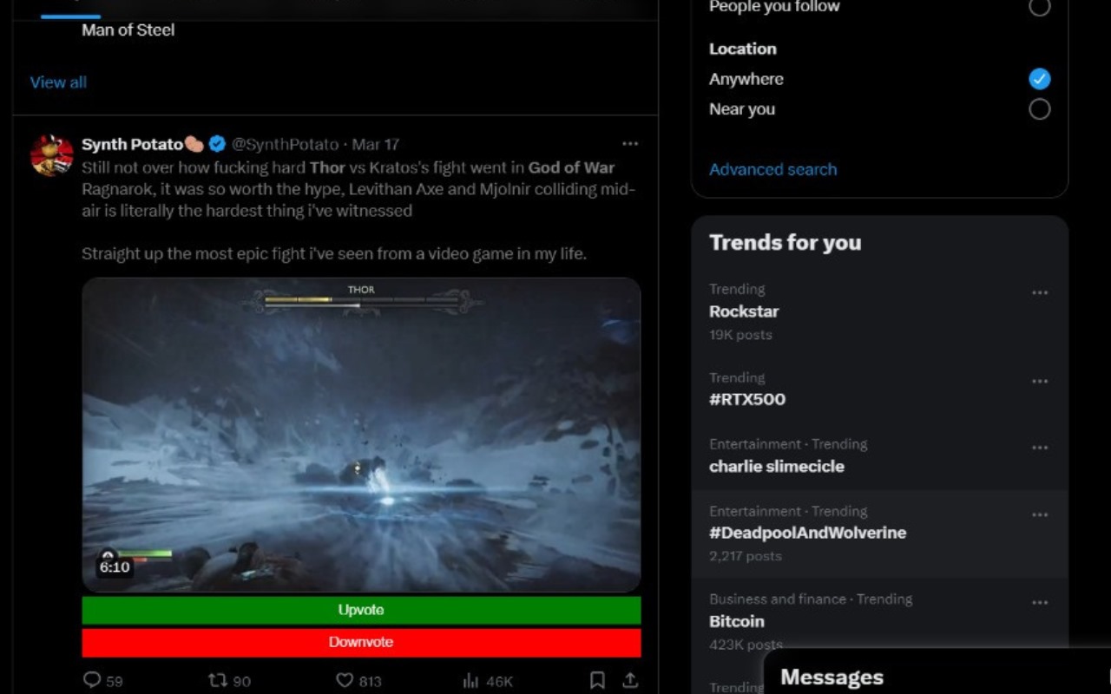Click the reply icon with 59 replies
The height and width of the screenshot is (694, 1111).
pyautogui.click(x=92, y=681)
